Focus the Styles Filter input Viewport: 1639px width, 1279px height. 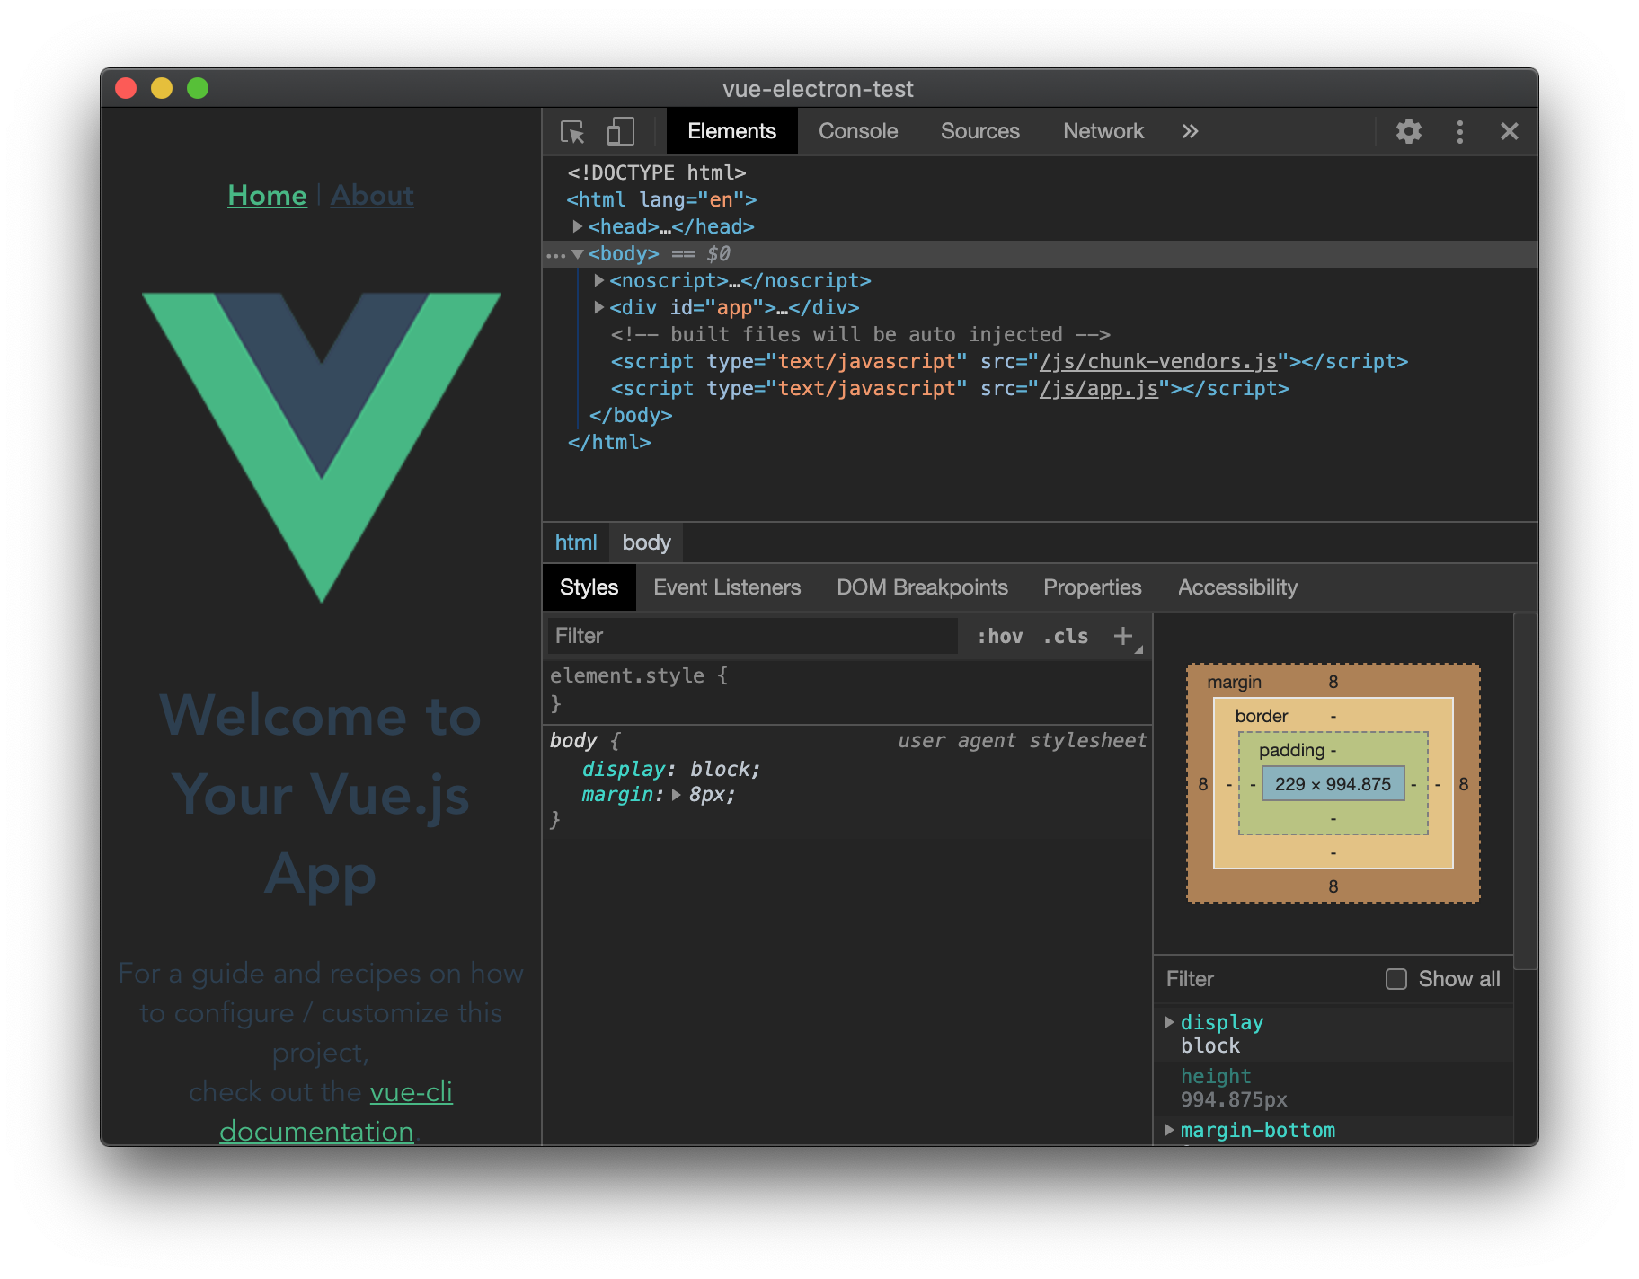(x=753, y=636)
